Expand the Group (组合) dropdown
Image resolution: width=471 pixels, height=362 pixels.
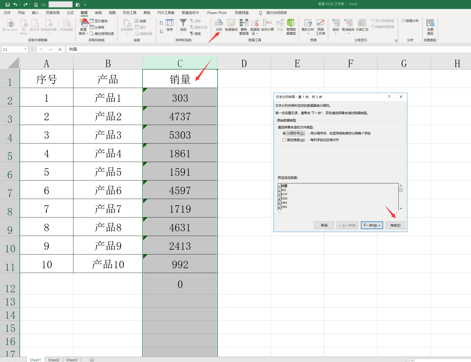pyautogui.click(x=336, y=33)
